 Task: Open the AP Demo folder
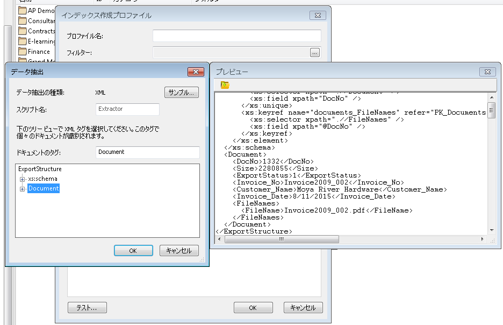pos(37,11)
